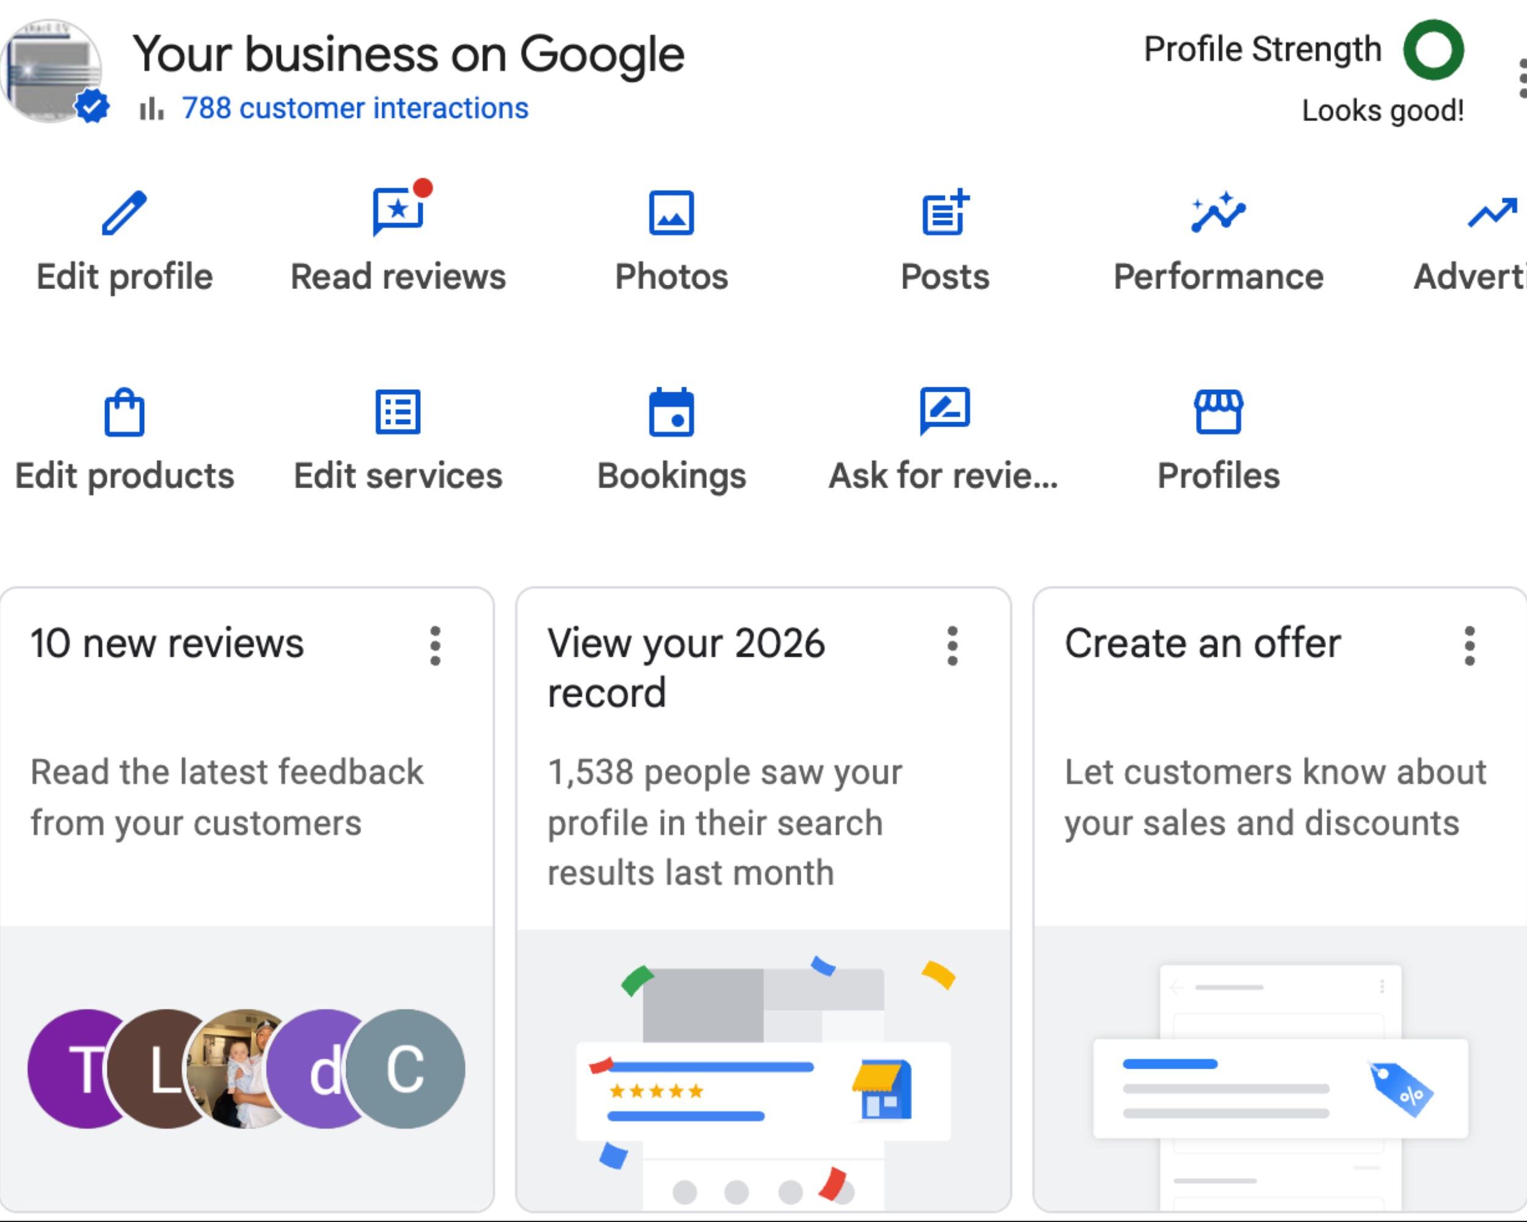
Task: Open the Profiles storefront icon
Action: pos(1218,412)
